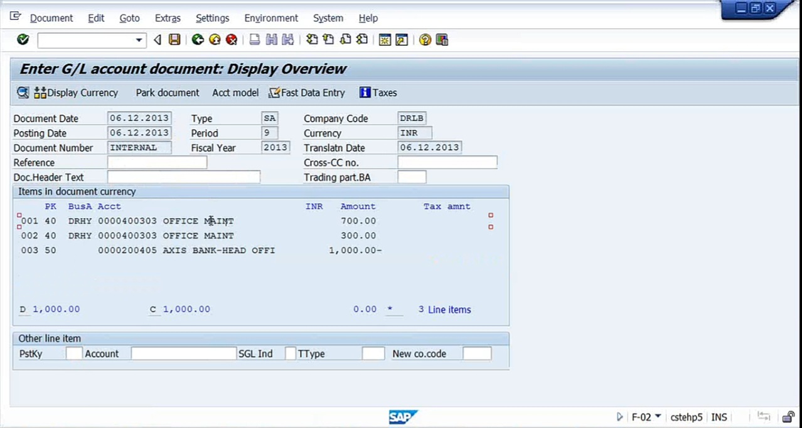802x428 pixels.
Task: Click the Display Currency button
Action: coord(76,93)
